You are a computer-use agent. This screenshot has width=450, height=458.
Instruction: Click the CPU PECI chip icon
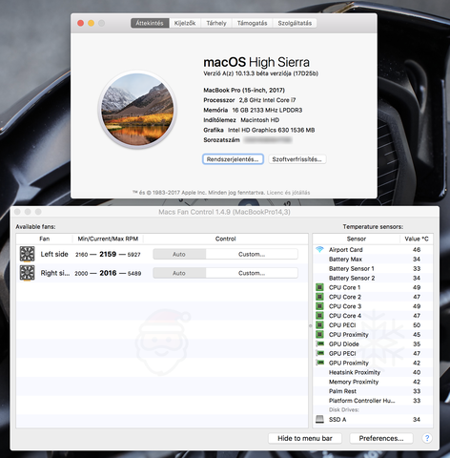coord(319,325)
